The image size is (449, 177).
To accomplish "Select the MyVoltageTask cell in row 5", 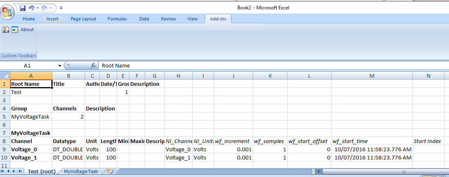I will coord(31,117).
